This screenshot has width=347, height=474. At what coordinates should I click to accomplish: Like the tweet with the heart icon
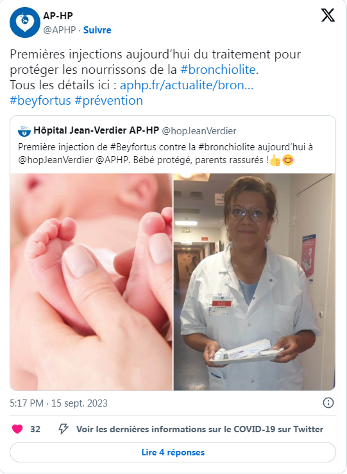[17, 429]
